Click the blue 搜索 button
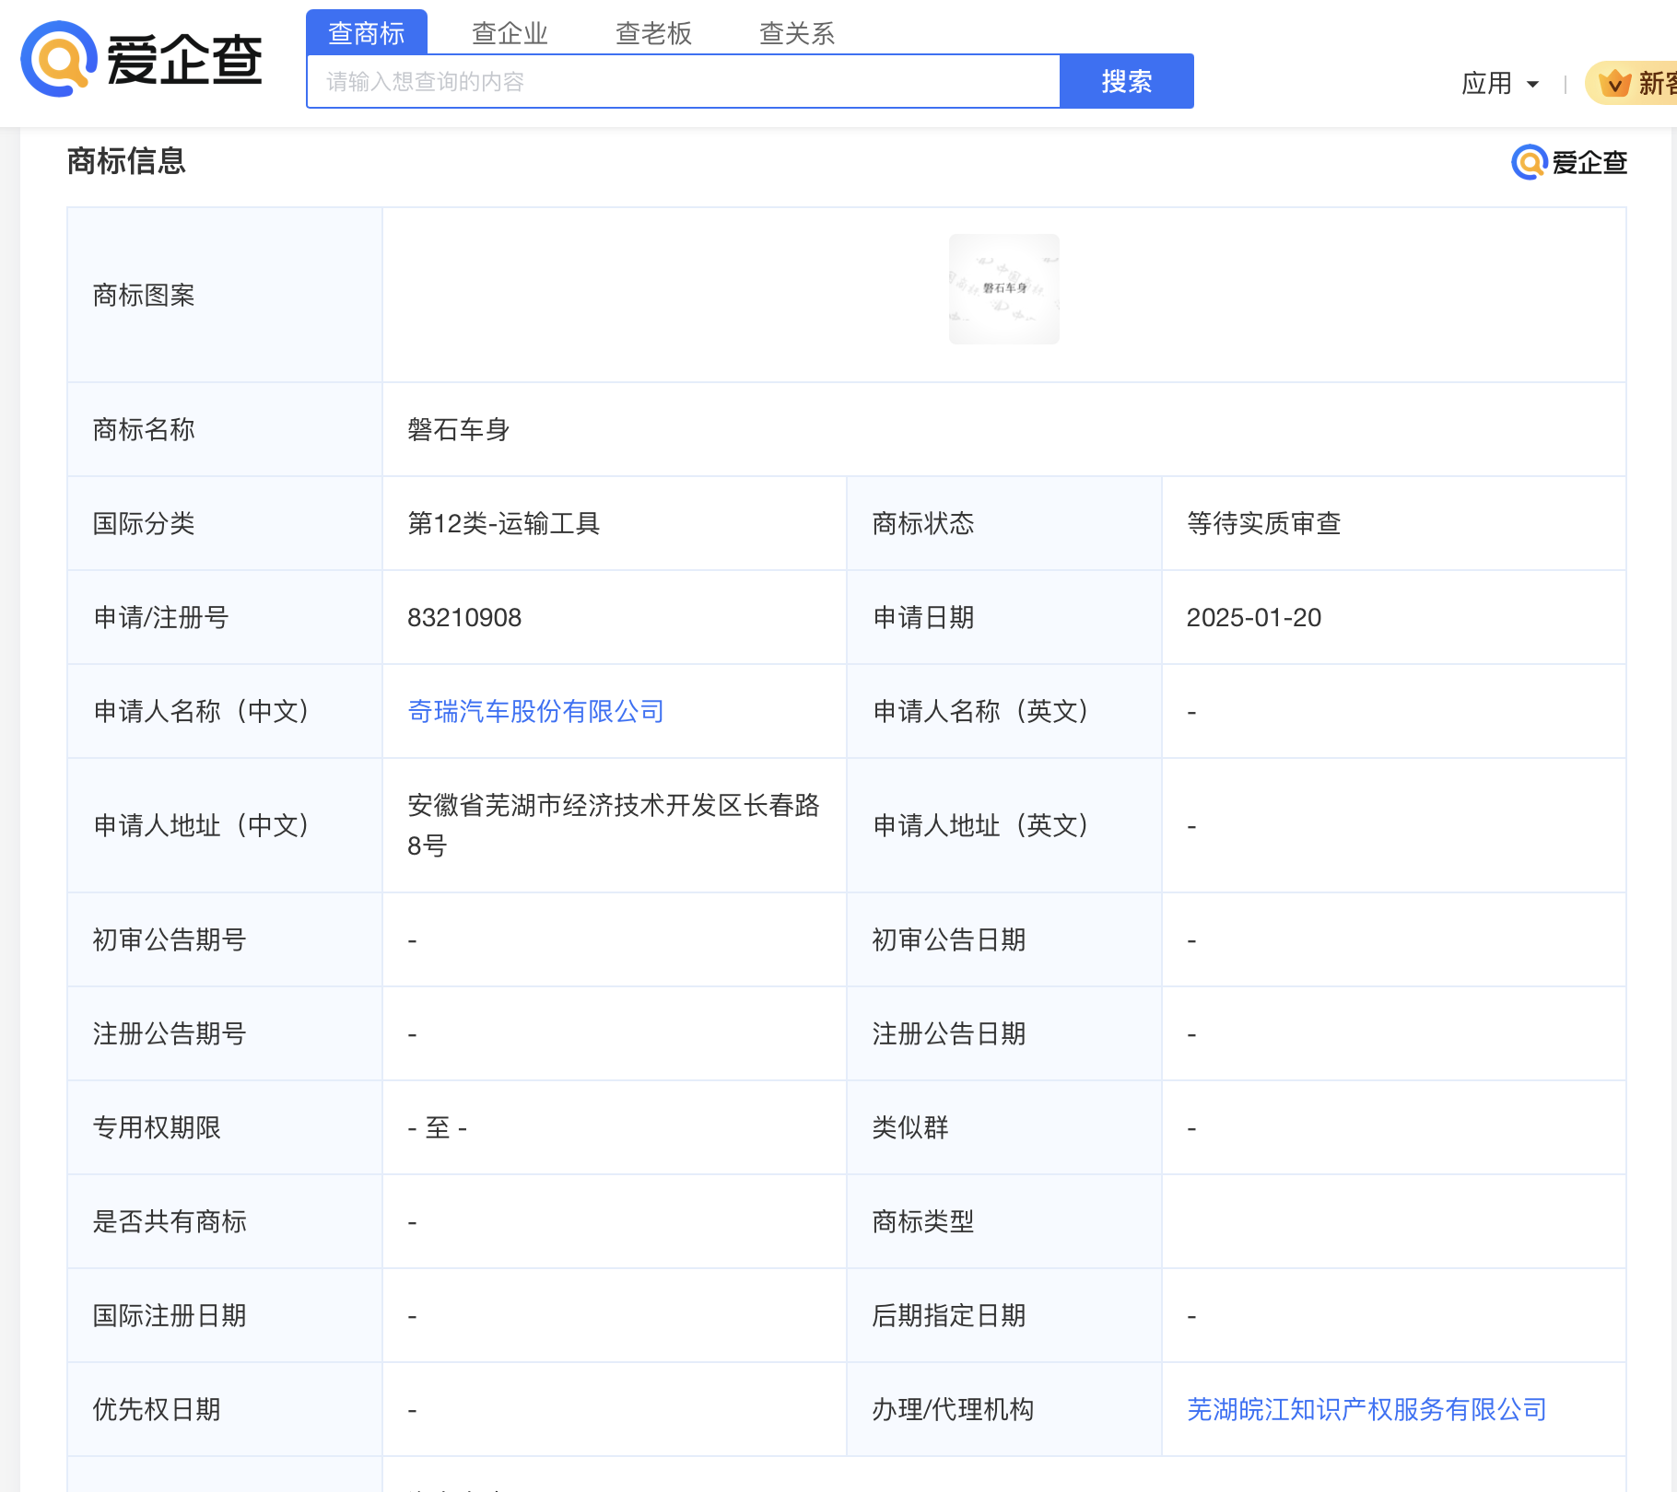Viewport: 1677px width, 1492px height. pos(1127,81)
